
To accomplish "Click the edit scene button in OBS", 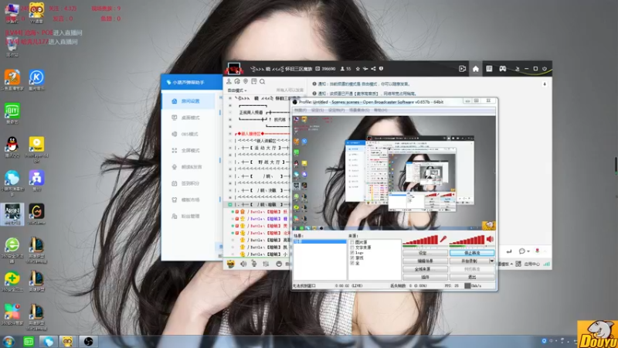I will (425, 261).
